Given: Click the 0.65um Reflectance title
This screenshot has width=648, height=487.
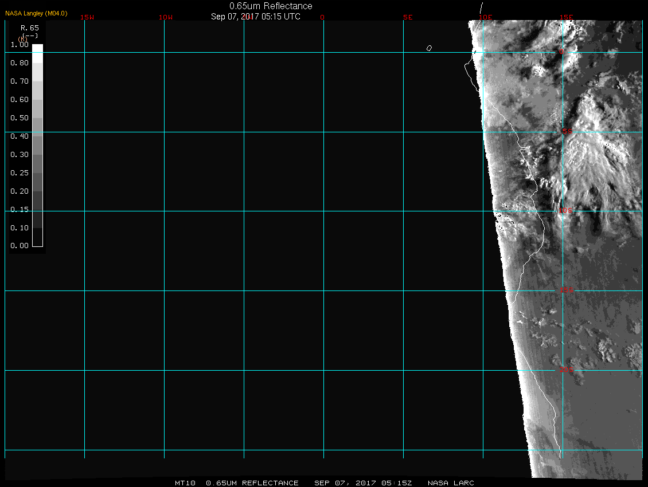Looking at the screenshot, I should pyautogui.click(x=271, y=6).
